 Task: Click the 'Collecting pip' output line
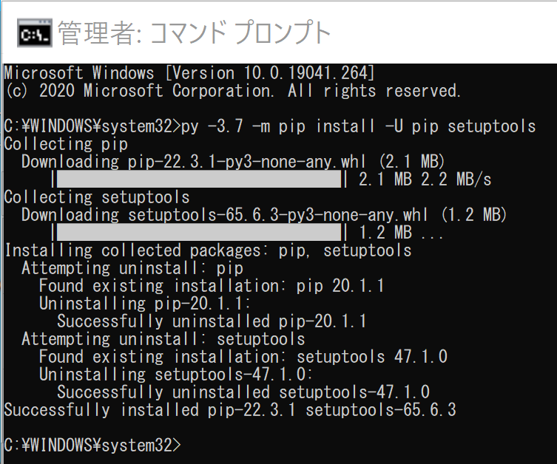click(x=66, y=144)
